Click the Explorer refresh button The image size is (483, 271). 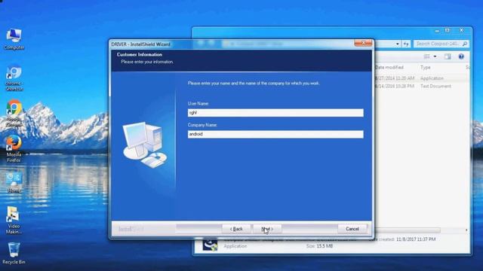tap(406, 44)
